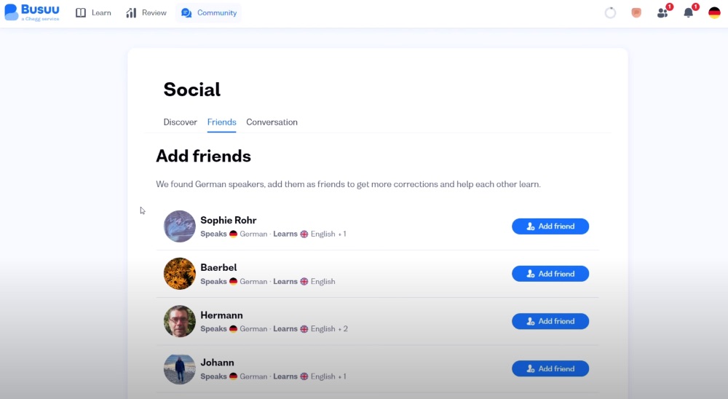Add Sophie Rohr as a friend

550,226
